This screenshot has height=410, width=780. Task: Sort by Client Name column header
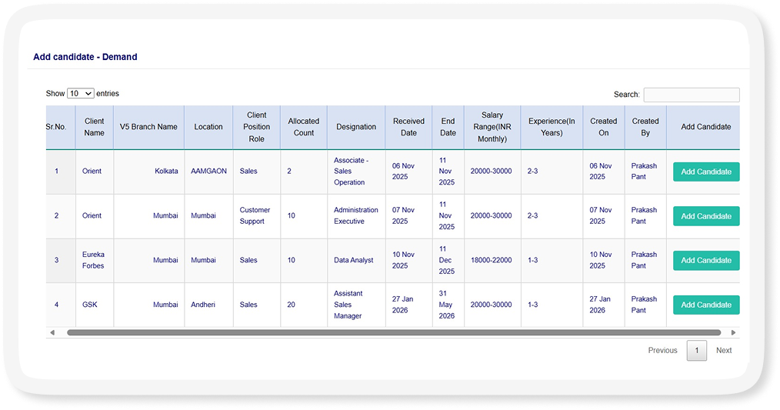pos(94,127)
